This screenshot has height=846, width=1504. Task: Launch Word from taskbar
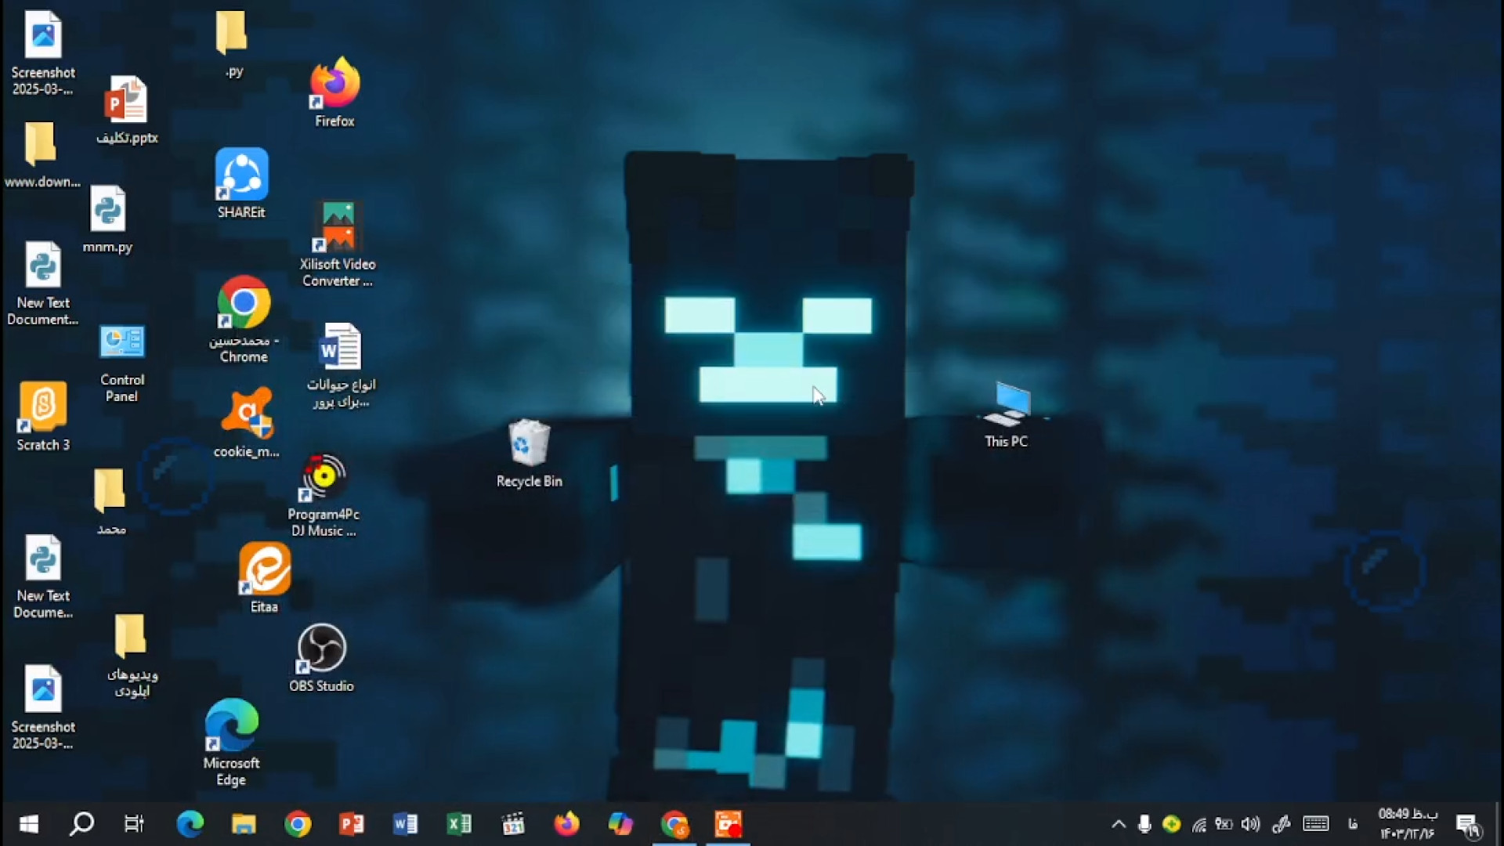pos(405,824)
